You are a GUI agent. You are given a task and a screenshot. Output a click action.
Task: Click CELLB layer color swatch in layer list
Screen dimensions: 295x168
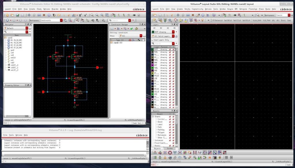[x=153, y=92]
